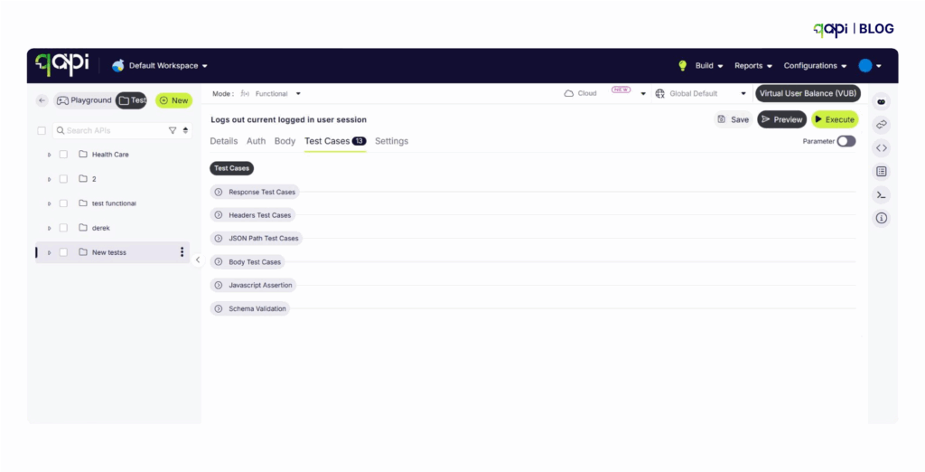Switch to the Body tab
925x472 pixels.
(x=285, y=141)
